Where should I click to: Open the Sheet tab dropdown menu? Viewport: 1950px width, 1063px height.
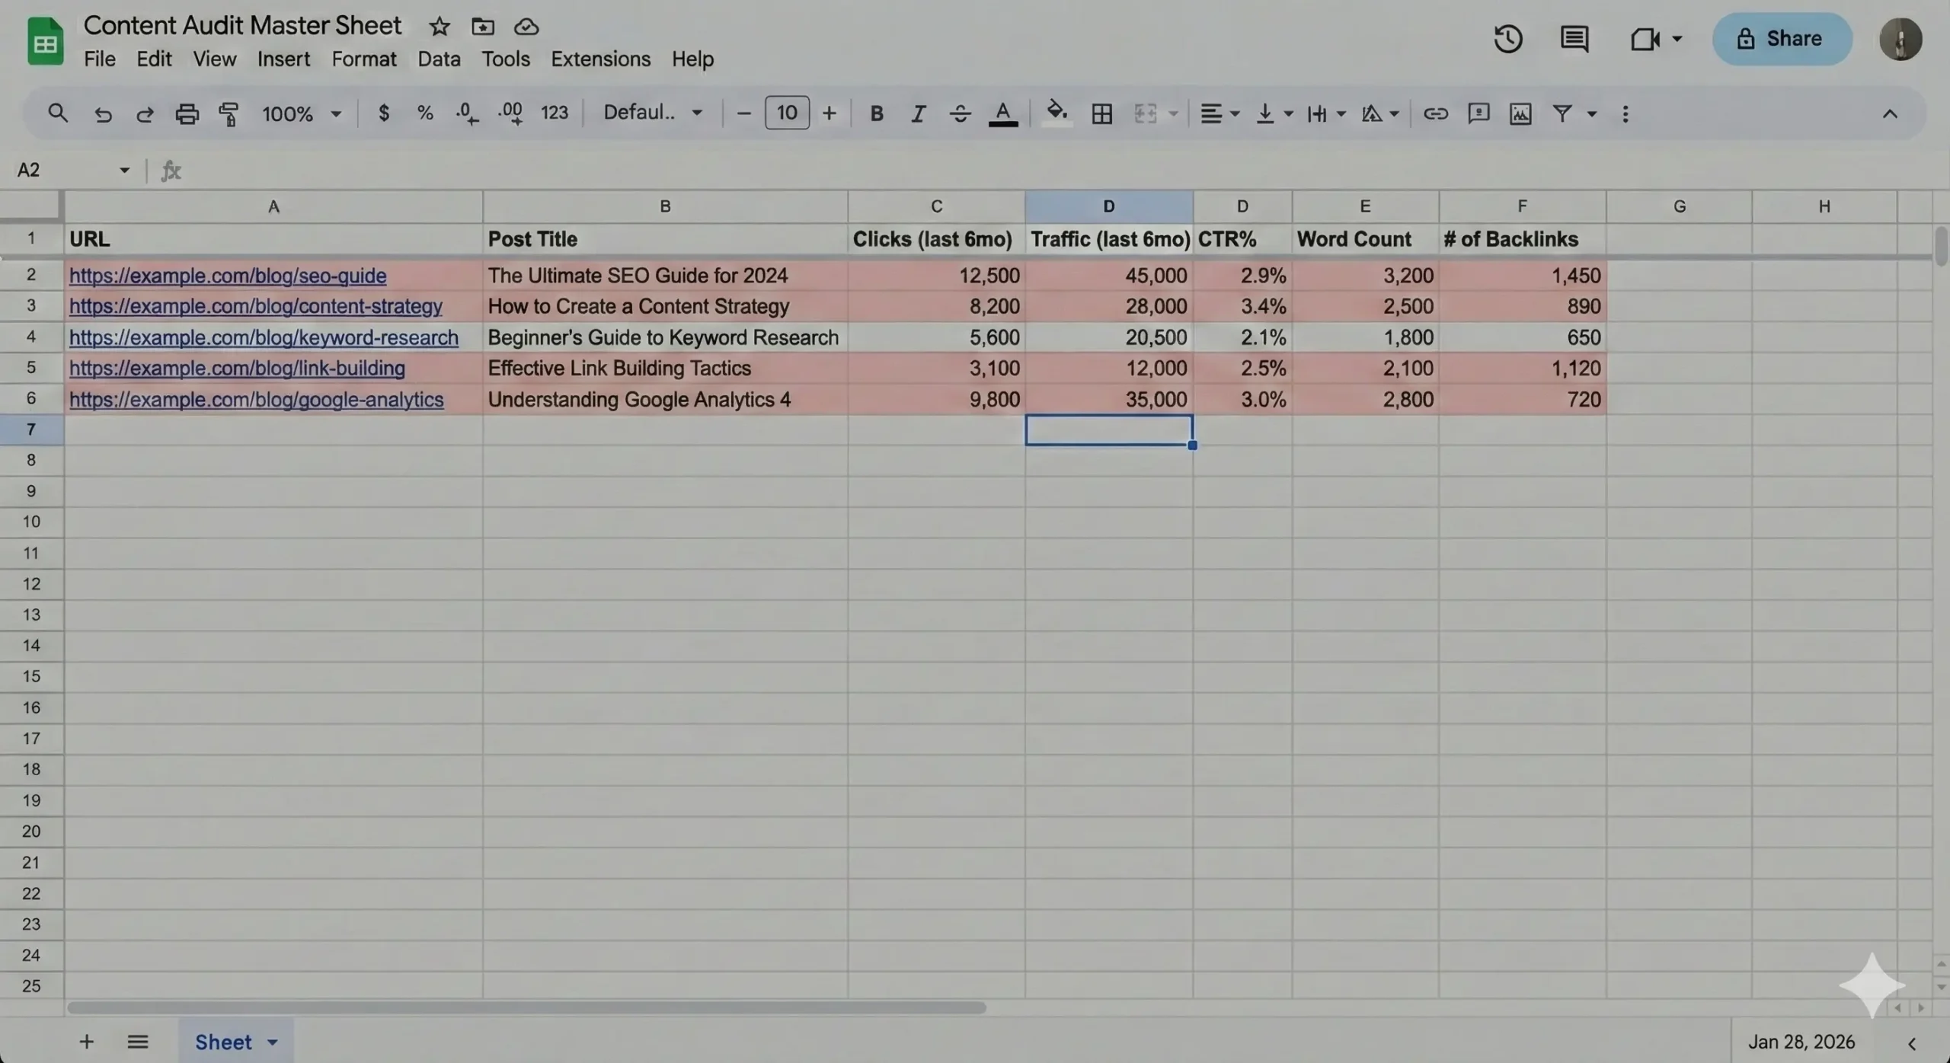click(271, 1041)
